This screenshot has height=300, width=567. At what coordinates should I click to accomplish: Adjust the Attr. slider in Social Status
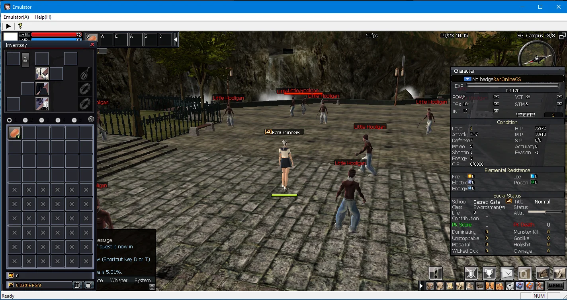[x=545, y=212]
